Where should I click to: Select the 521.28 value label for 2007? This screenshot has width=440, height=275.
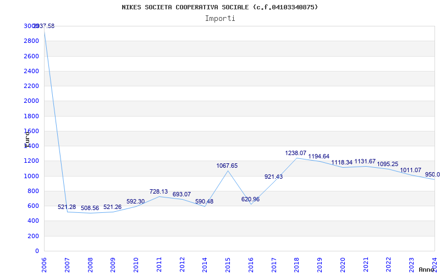coord(67,207)
